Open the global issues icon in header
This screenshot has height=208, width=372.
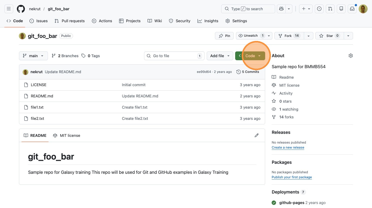319,9
